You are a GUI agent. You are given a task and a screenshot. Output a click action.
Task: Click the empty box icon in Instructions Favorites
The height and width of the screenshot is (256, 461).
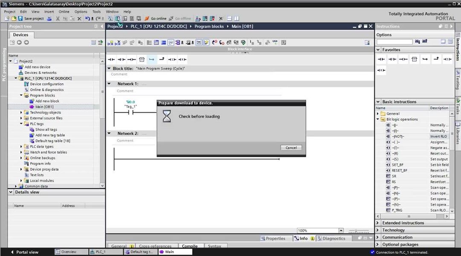(x=414, y=59)
